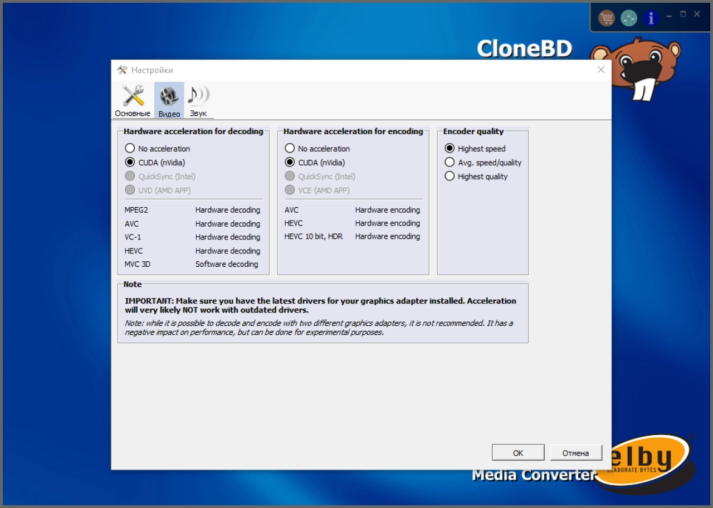Viewport: 713px width, 508px height.
Task: Click the MVC 3D codec label
Action: tap(138, 265)
